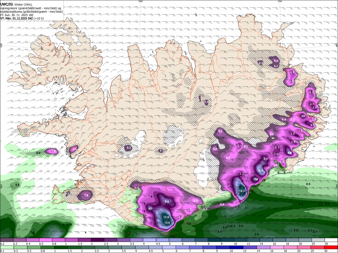Click the "2.7" value on the east coast
Viewport: 338px width, 253px height.
click(312, 104)
